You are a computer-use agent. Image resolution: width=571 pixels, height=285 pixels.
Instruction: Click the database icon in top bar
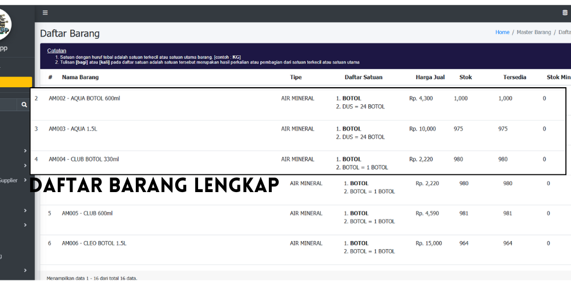coord(565,13)
